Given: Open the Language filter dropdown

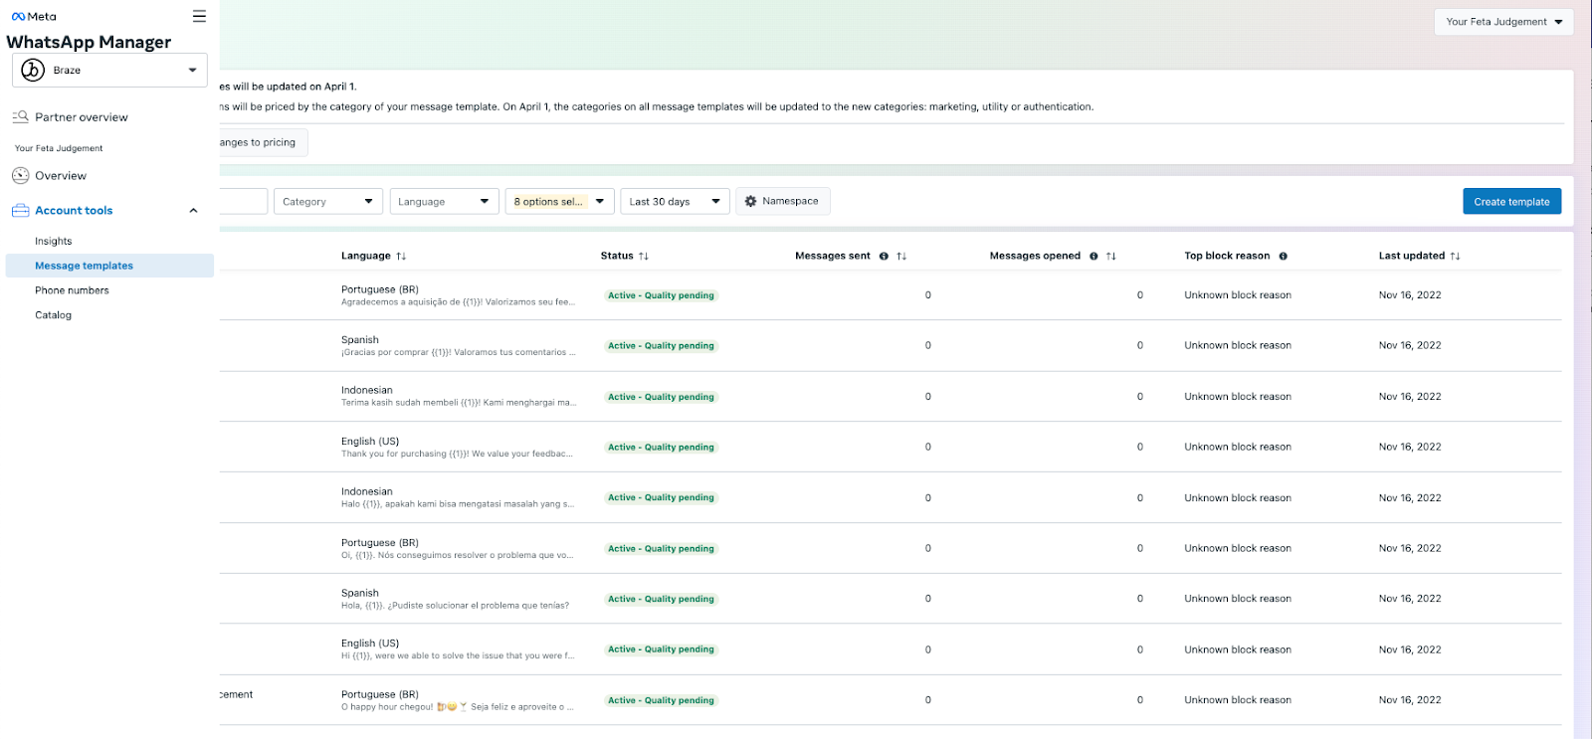Looking at the screenshot, I should 444,202.
